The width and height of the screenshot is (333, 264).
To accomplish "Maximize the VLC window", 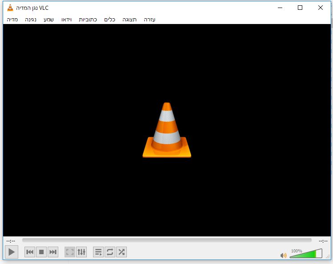I will pos(300,8).
